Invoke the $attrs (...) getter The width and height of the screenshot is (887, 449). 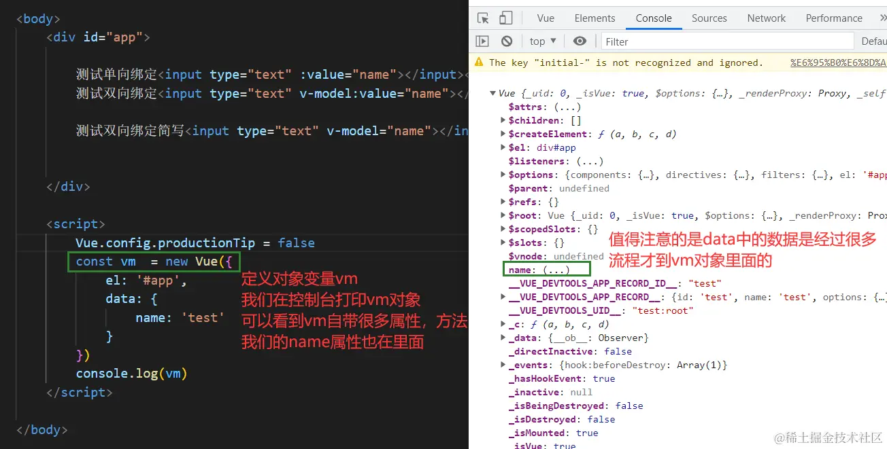coord(567,107)
